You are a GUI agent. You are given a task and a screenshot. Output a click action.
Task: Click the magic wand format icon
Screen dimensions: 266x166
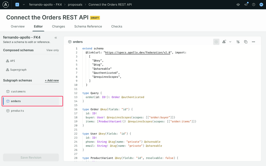click(238, 42)
